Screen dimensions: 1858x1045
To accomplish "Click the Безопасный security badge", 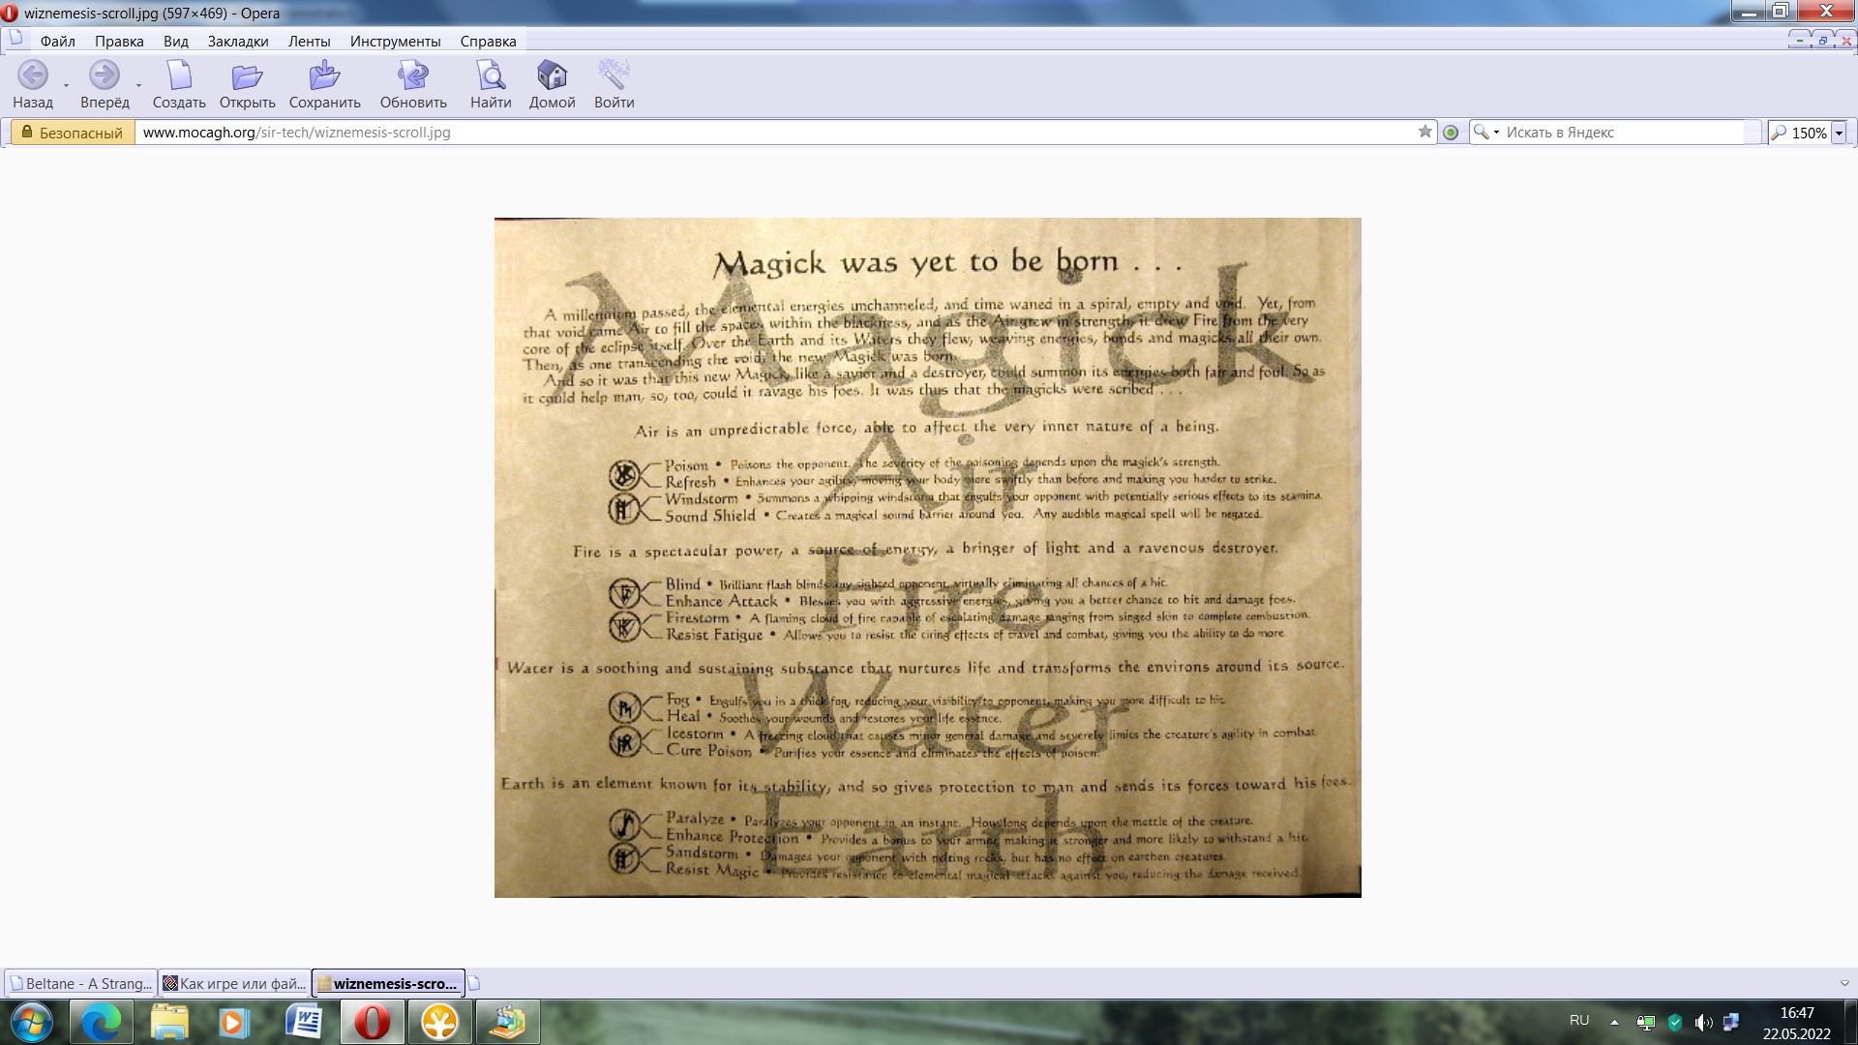I will coord(72,133).
